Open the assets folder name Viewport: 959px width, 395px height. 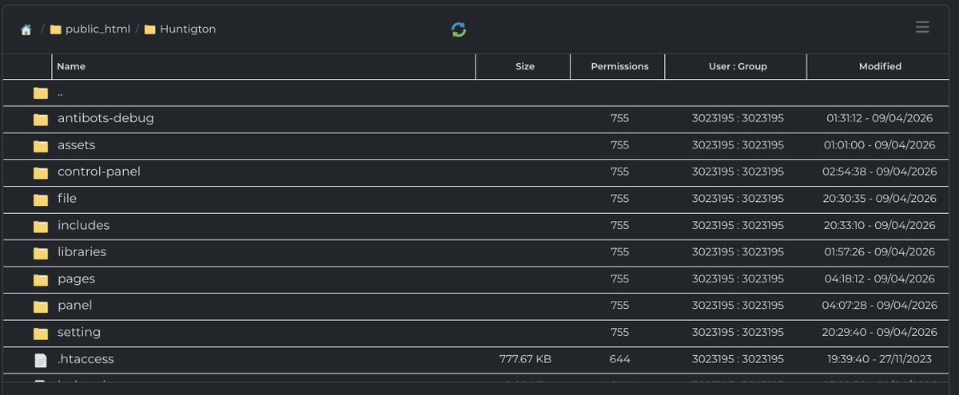coord(76,145)
